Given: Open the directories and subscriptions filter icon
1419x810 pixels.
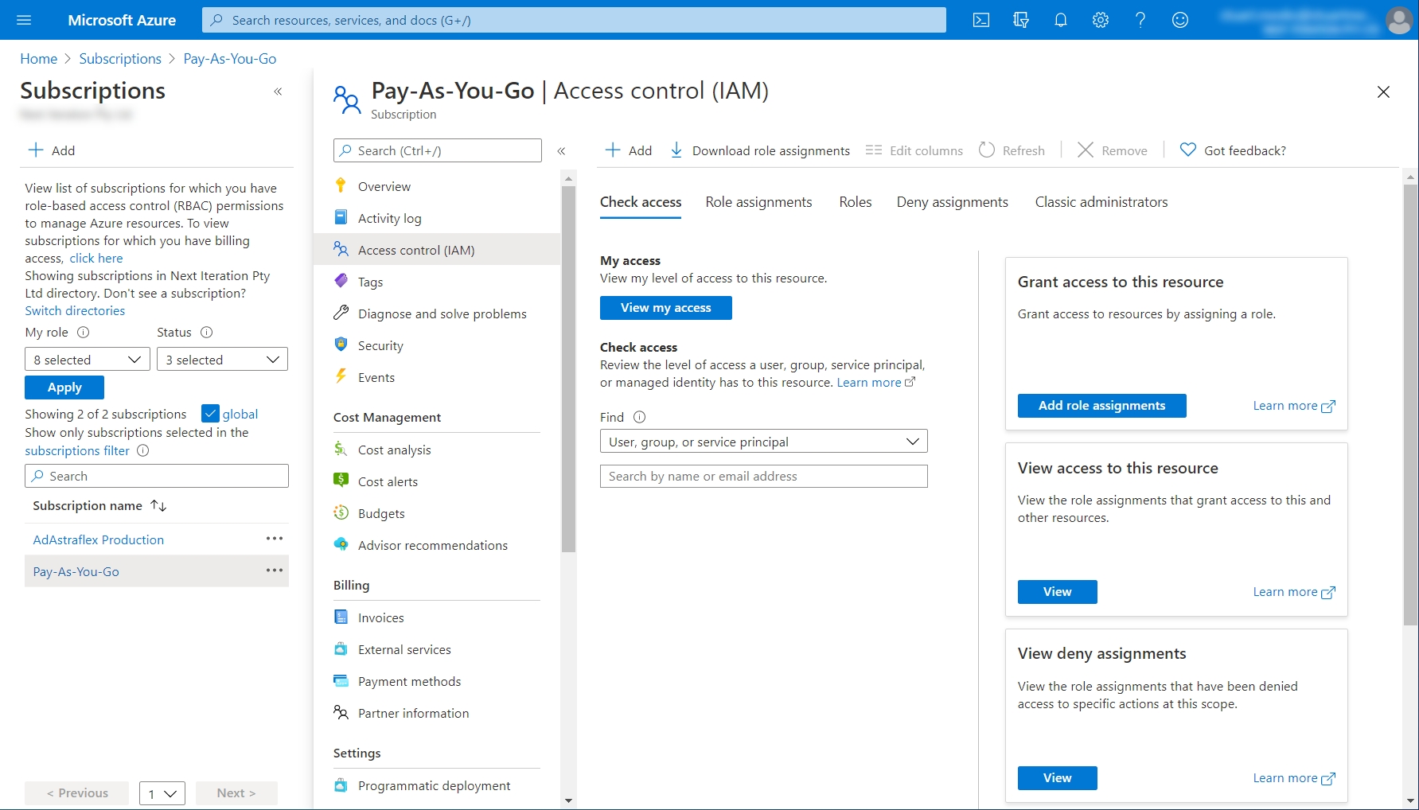Looking at the screenshot, I should pos(1021,20).
